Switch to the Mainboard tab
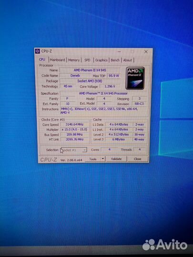Viewport: 193px width, 257px height. click(x=58, y=60)
